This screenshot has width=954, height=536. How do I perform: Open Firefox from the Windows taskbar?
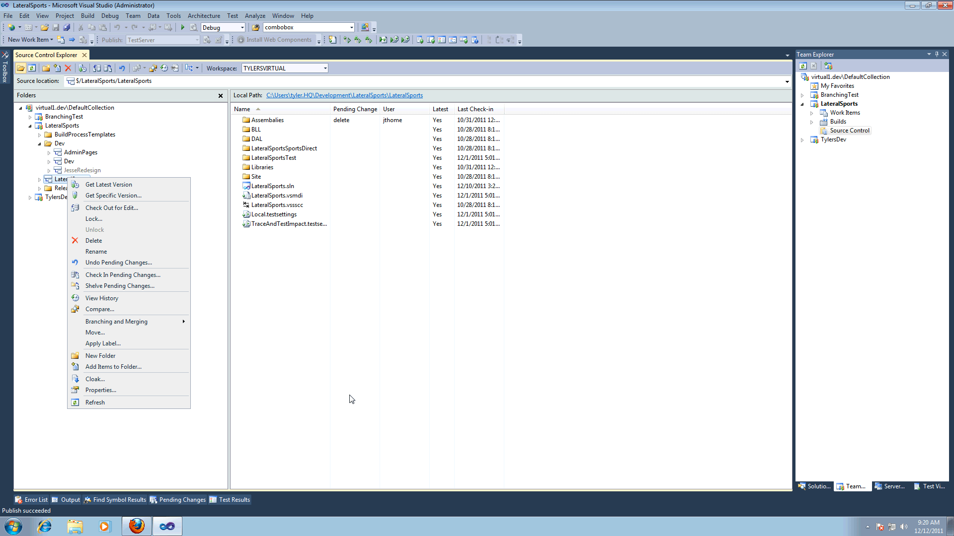click(x=137, y=526)
